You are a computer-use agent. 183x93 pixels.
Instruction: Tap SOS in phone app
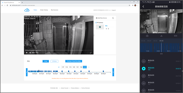(x=176, y=36)
